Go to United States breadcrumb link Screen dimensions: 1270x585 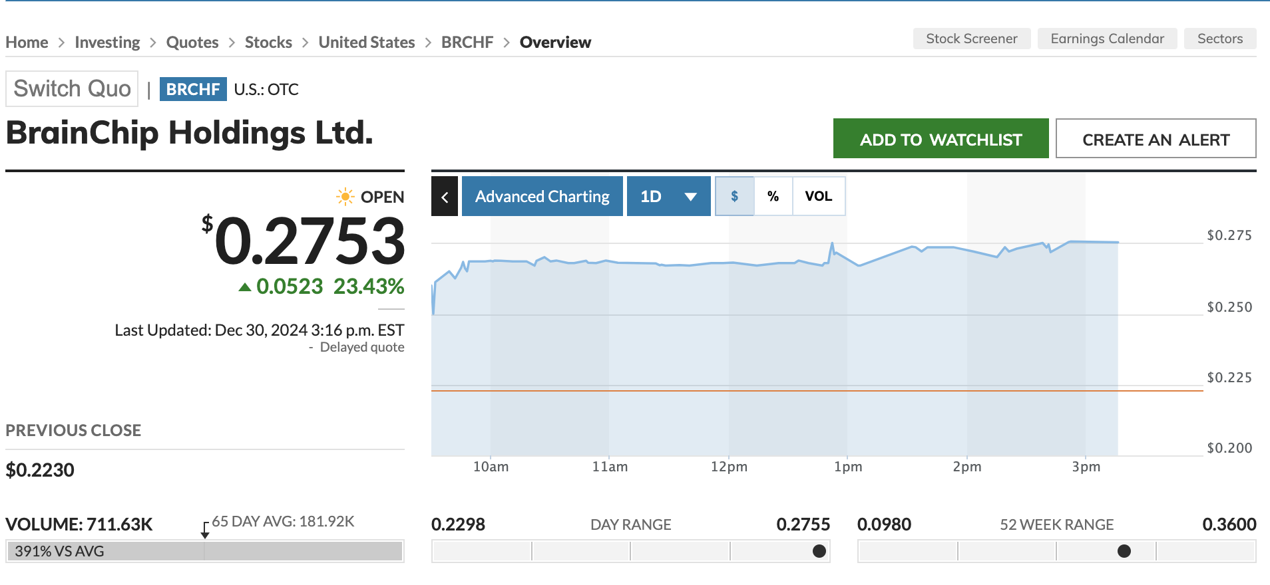pos(366,43)
